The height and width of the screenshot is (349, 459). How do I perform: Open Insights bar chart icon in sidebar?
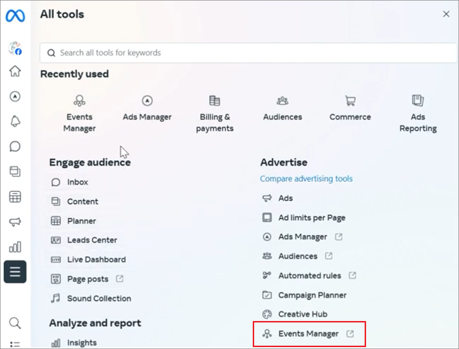[15, 247]
